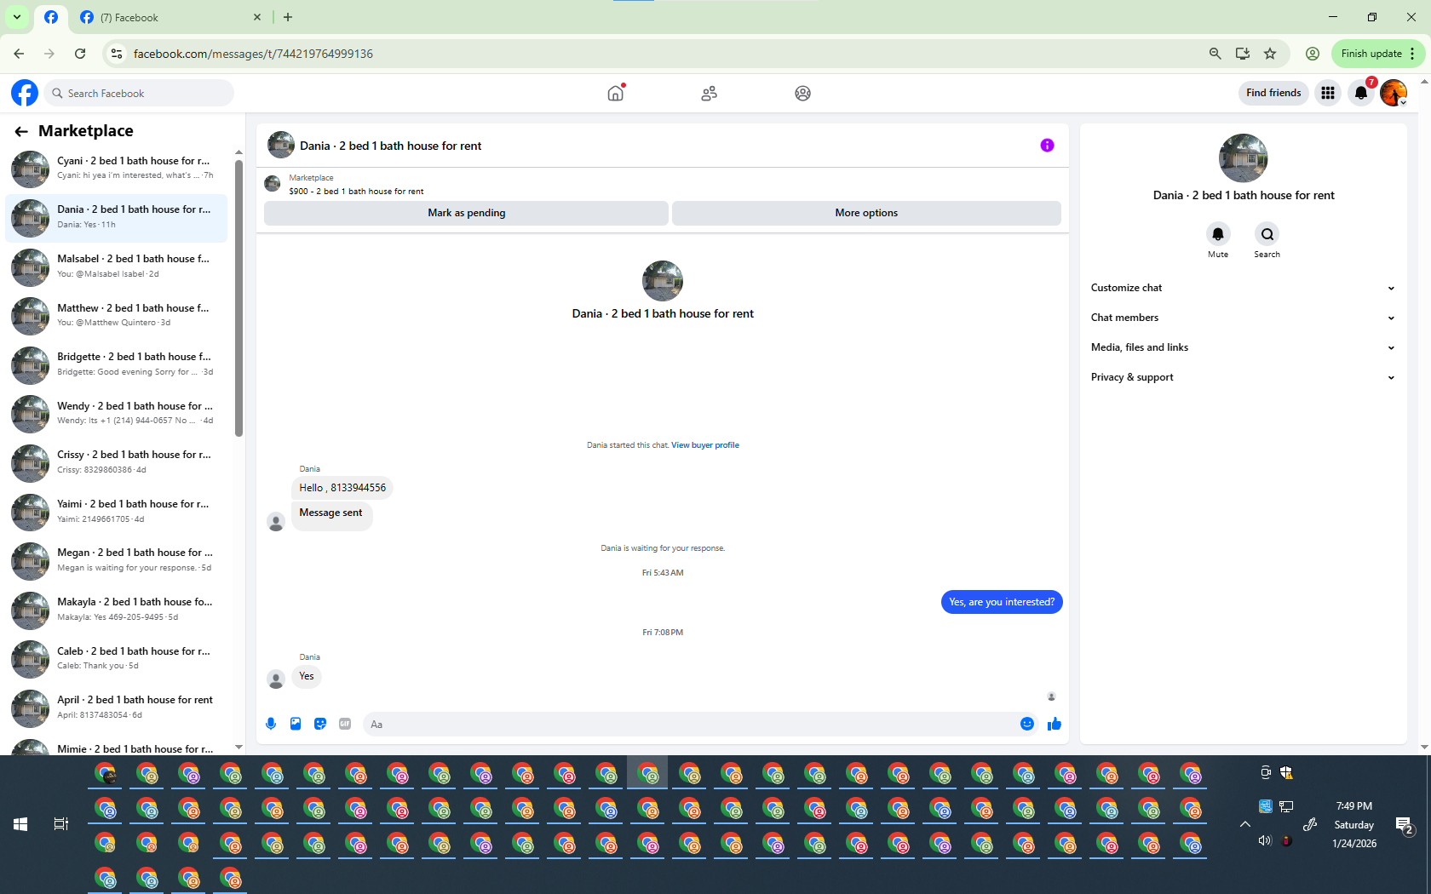
Task: Open Crissy house for rent chat
Action: pos(117,462)
